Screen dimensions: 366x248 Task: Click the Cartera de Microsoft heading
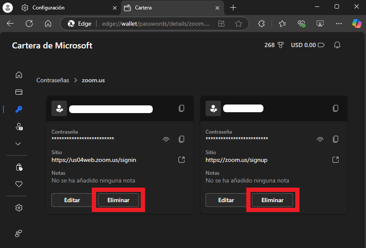point(52,45)
